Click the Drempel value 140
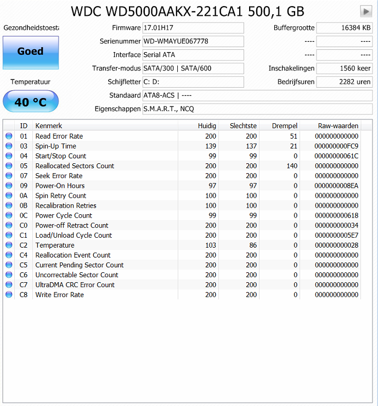378x406 pixels. click(x=292, y=165)
